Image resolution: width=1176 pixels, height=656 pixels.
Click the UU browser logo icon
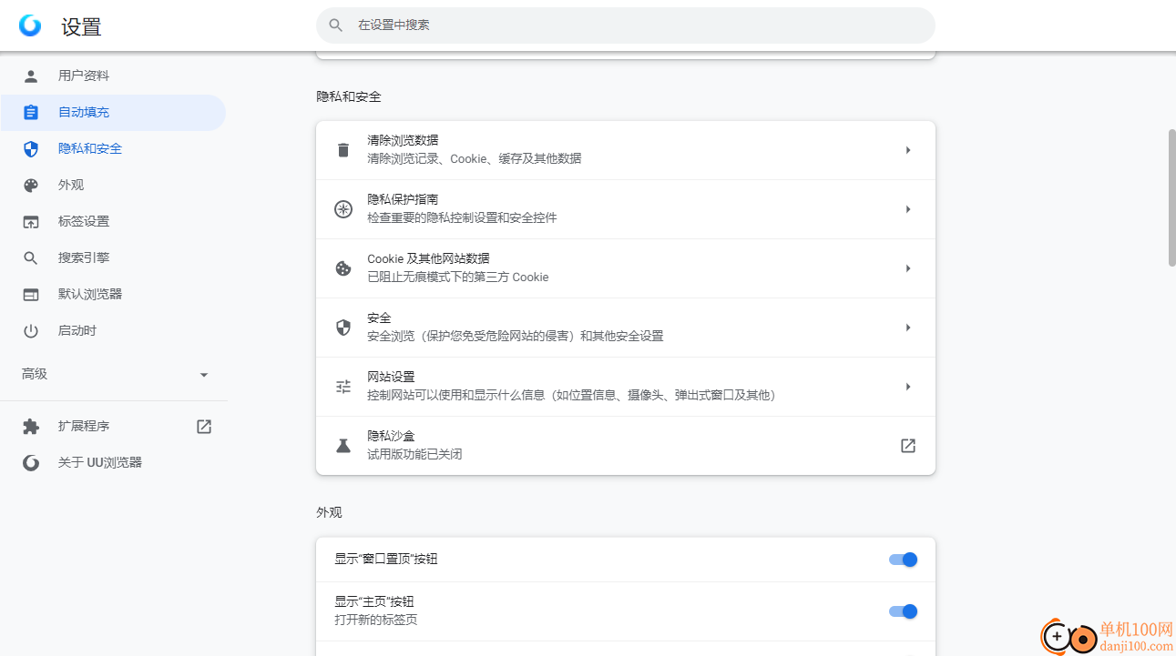coord(30,25)
